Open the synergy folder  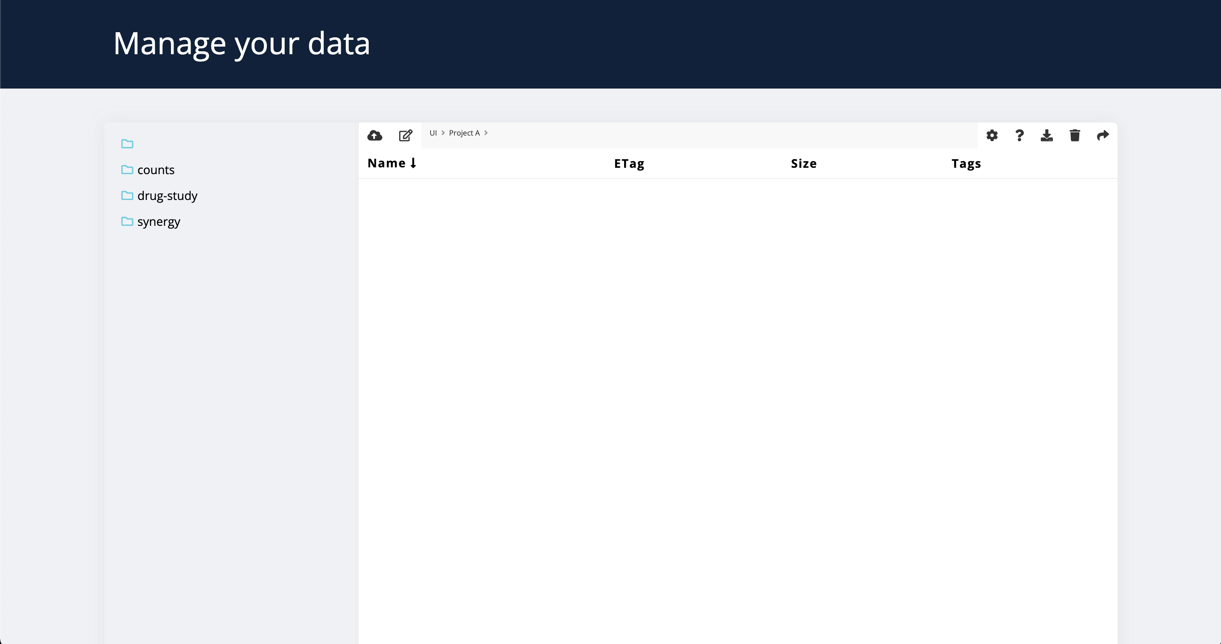pyautogui.click(x=159, y=222)
